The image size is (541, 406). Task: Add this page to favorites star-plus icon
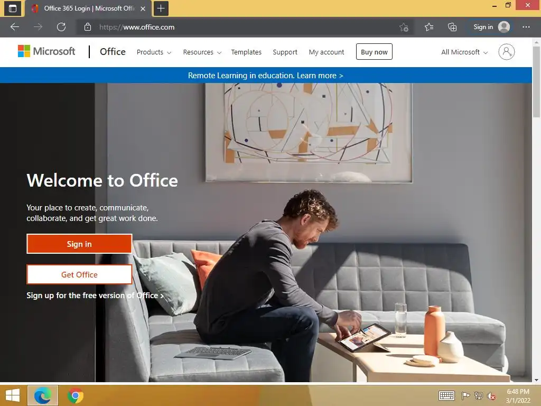[404, 27]
